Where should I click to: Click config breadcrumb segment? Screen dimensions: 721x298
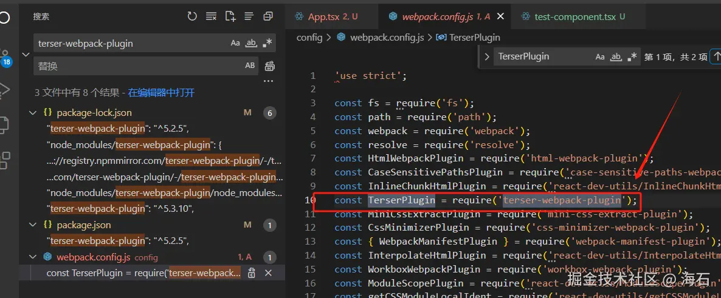coord(309,38)
